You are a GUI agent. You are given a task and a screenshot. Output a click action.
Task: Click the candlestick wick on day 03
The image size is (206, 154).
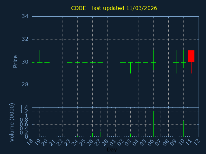point(130,67)
